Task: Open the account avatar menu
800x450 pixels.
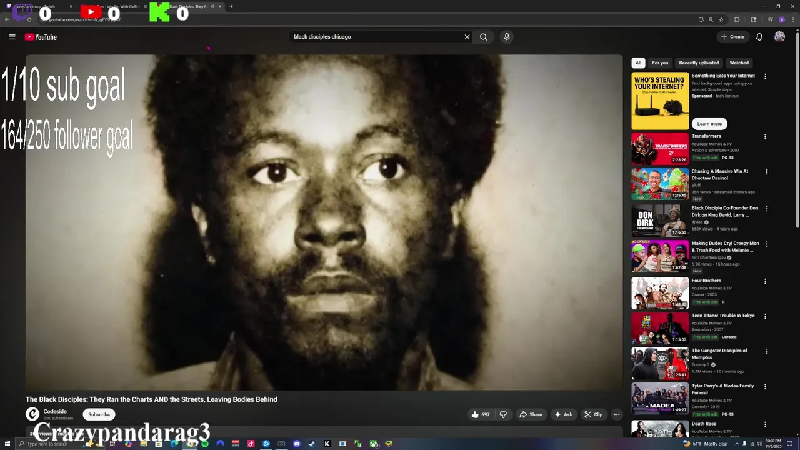Action: click(779, 37)
